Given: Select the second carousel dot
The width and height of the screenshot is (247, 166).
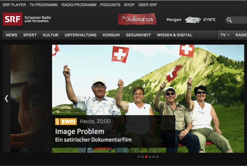Looking at the screenshot, I should 142,157.
